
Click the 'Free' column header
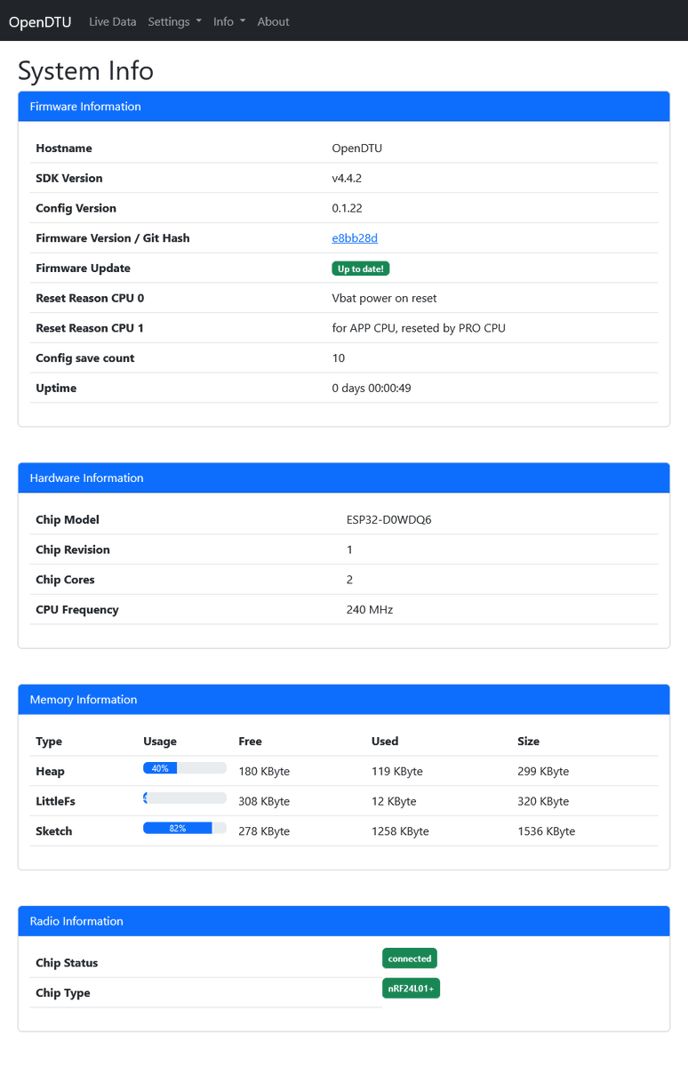point(251,742)
